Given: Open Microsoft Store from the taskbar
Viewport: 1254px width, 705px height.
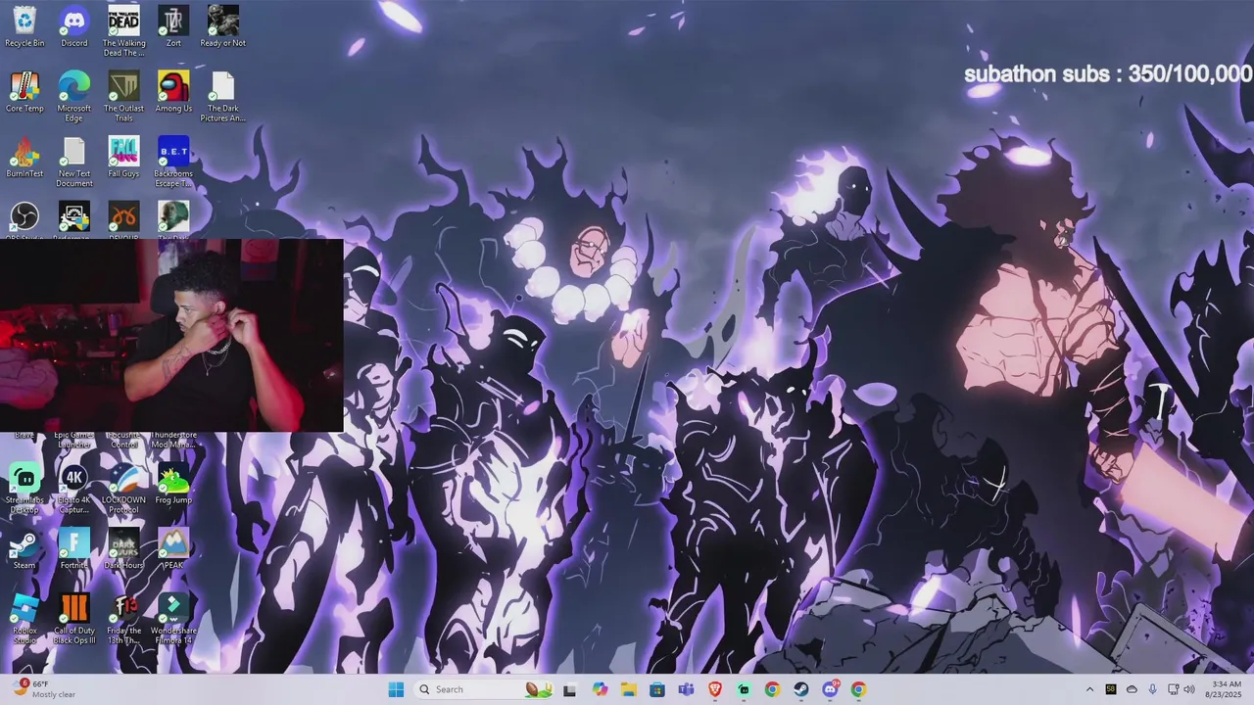Looking at the screenshot, I should tap(657, 689).
